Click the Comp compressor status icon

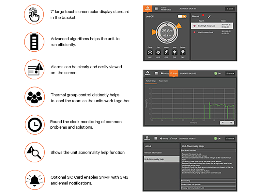[150, 52]
